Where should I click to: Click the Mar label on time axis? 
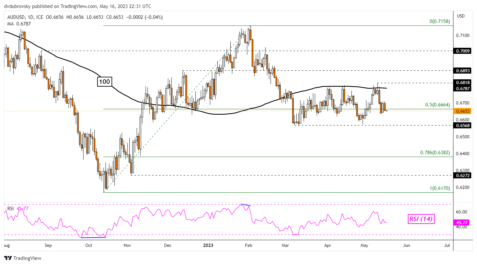(285, 245)
